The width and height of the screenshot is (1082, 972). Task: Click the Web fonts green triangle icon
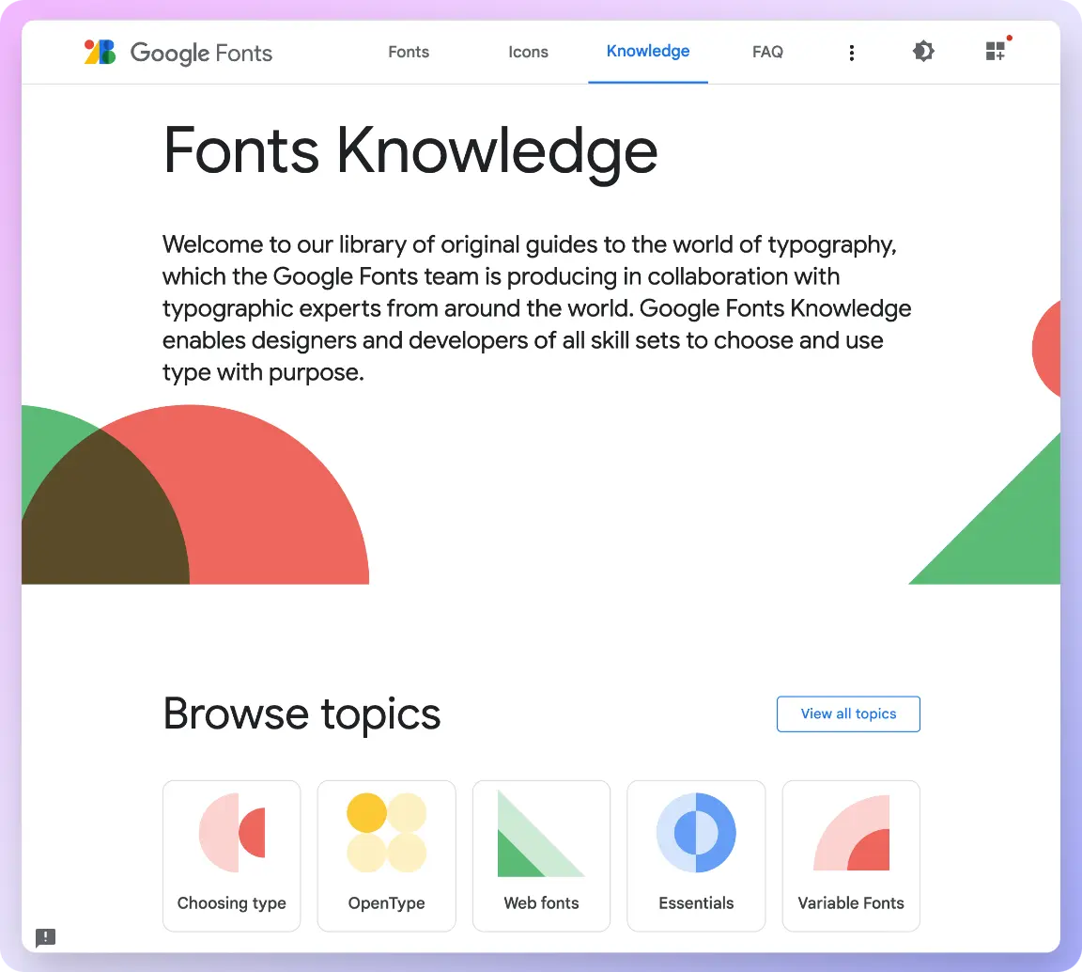tap(540, 834)
